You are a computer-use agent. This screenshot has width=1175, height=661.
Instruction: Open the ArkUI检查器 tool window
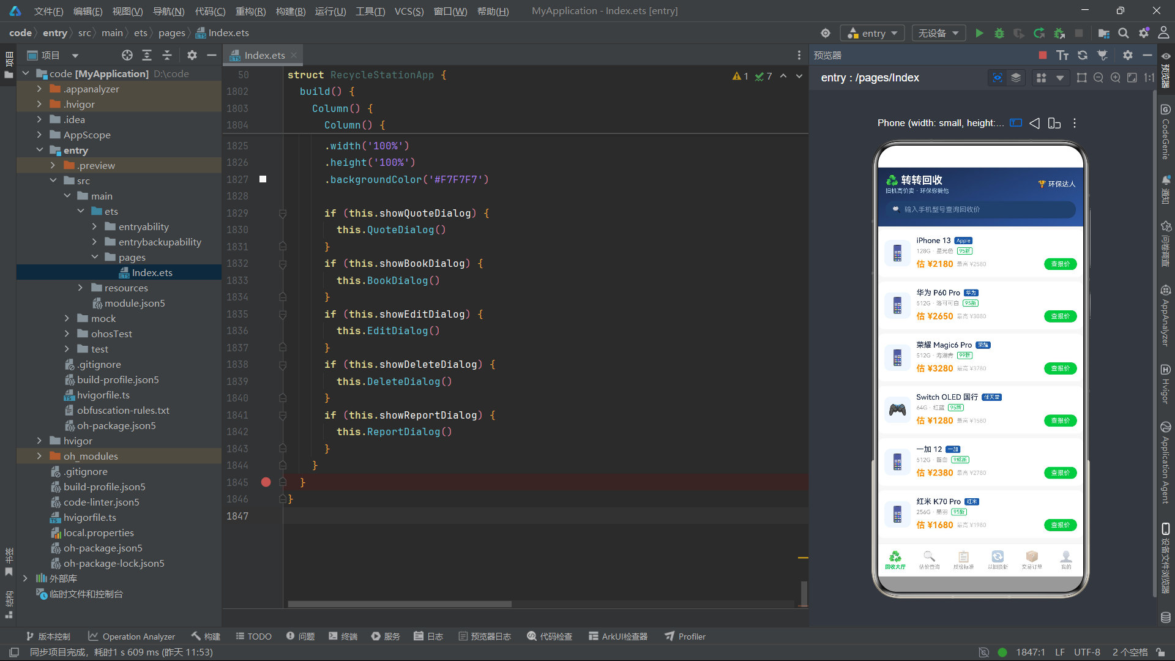pos(618,637)
